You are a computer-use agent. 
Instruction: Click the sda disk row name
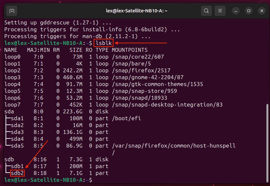[x=9, y=111]
